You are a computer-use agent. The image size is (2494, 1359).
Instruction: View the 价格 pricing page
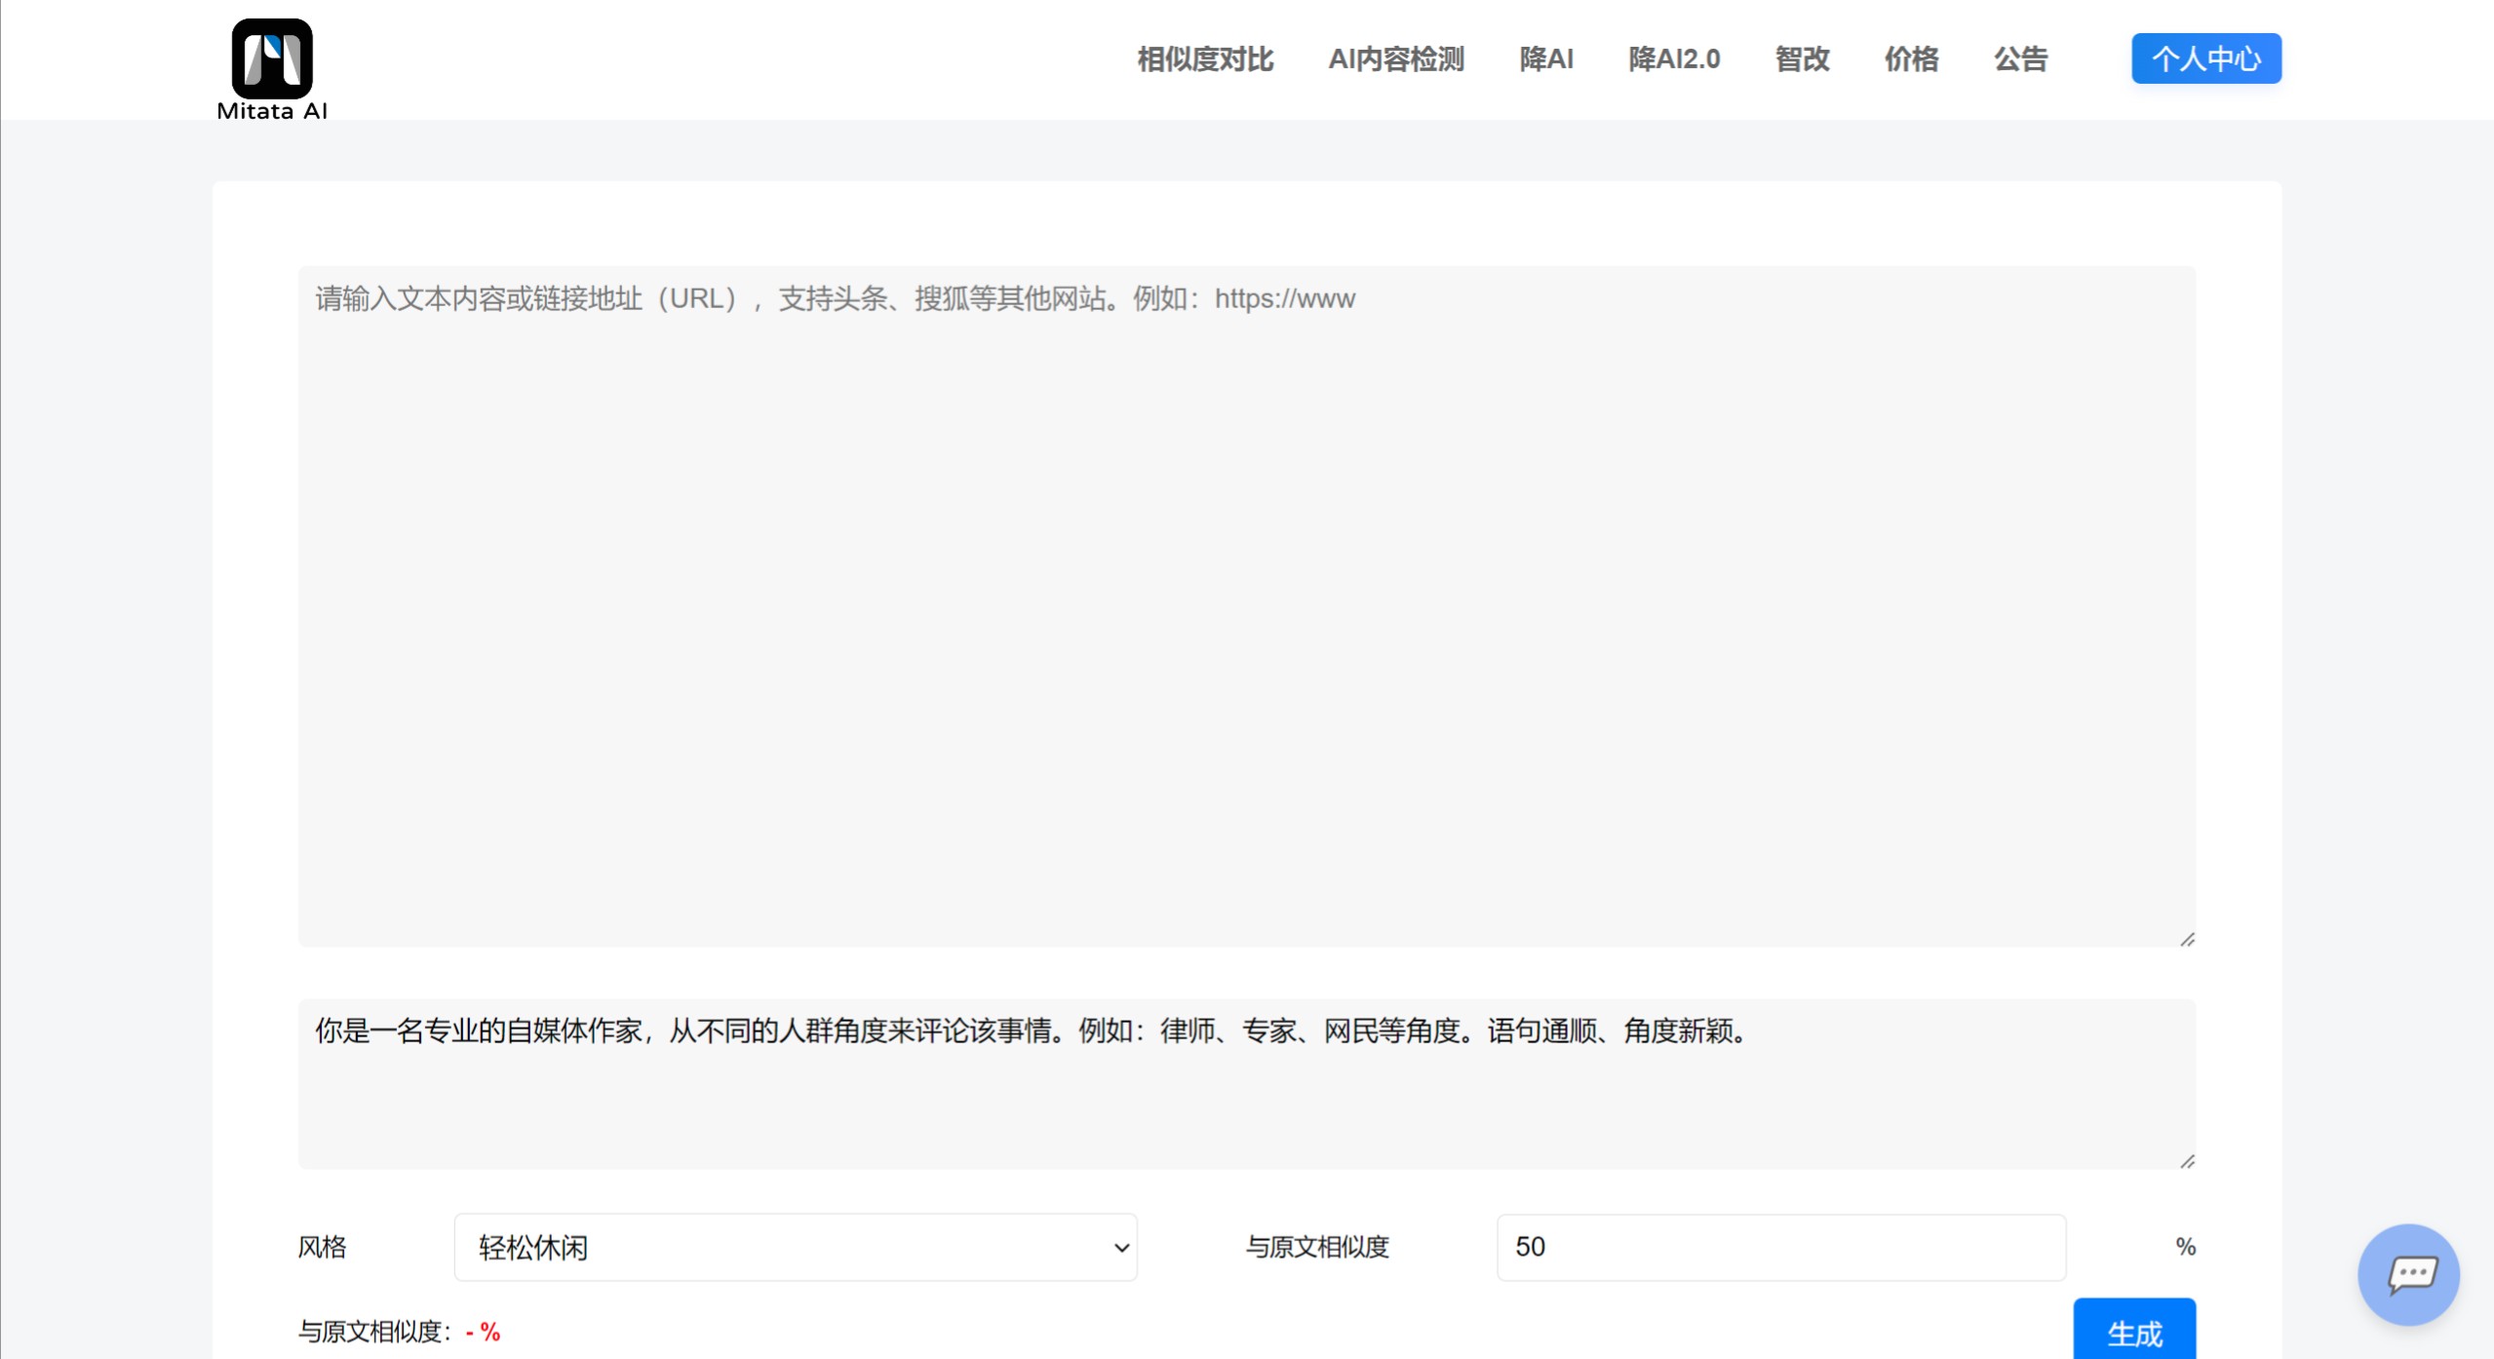1911,59
